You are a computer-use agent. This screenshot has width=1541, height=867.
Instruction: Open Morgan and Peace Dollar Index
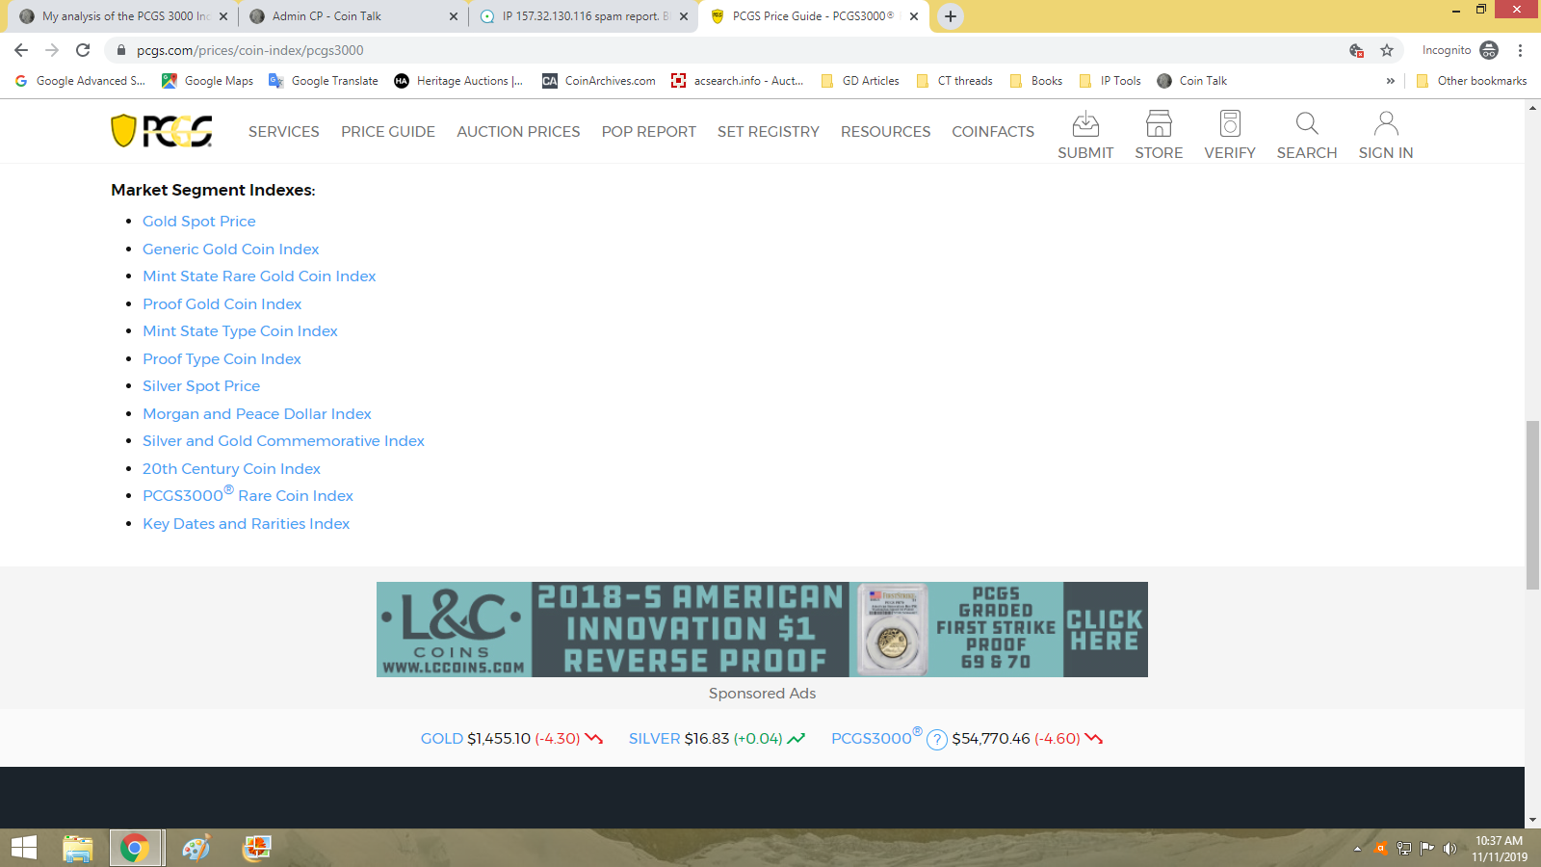257,414
